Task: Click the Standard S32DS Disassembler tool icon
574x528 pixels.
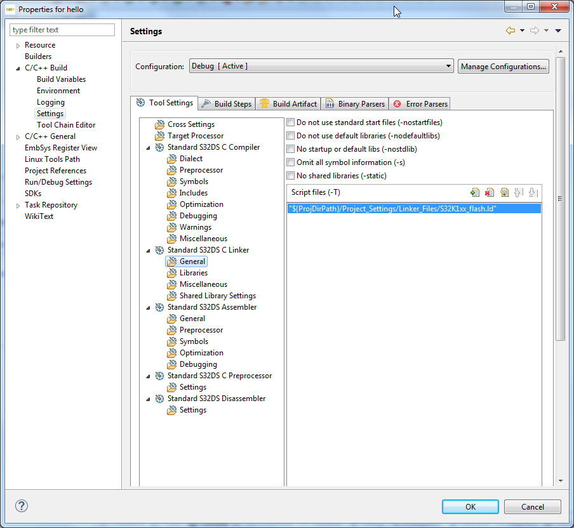Action: click(x=159, y=399)
